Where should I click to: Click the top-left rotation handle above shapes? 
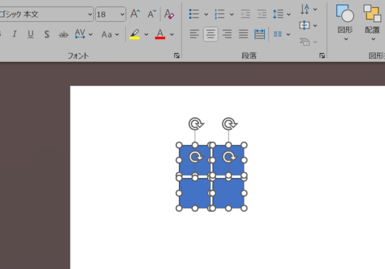click(x=195, y=123)
